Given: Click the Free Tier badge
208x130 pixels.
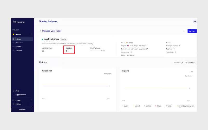Looking at the screenshot, I should coord(64,39).
